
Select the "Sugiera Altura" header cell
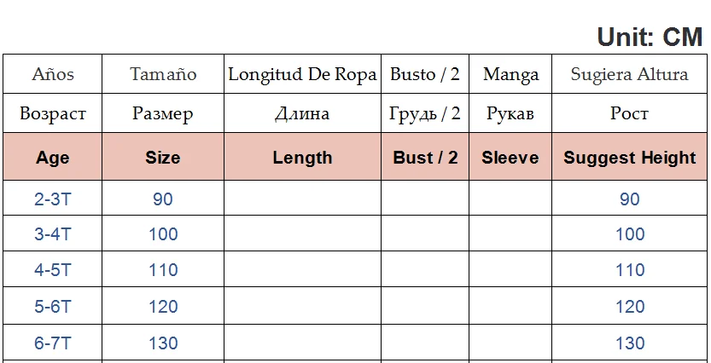coord(629,74)
